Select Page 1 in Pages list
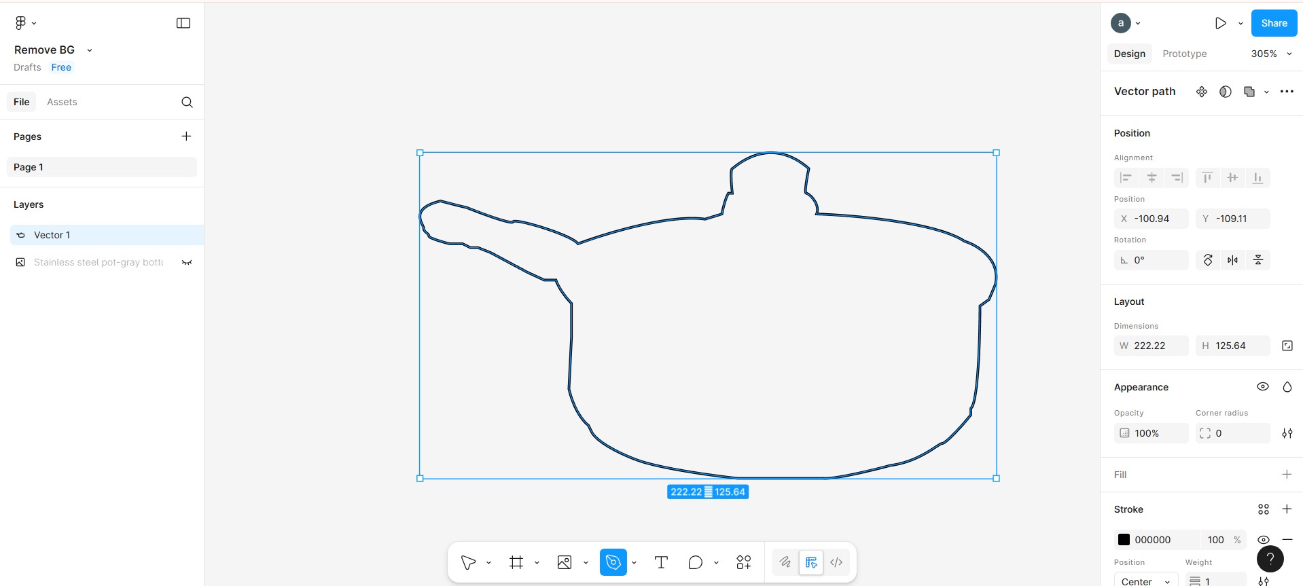This screenshot has height=586, width=1303. (x=102, y=167)
